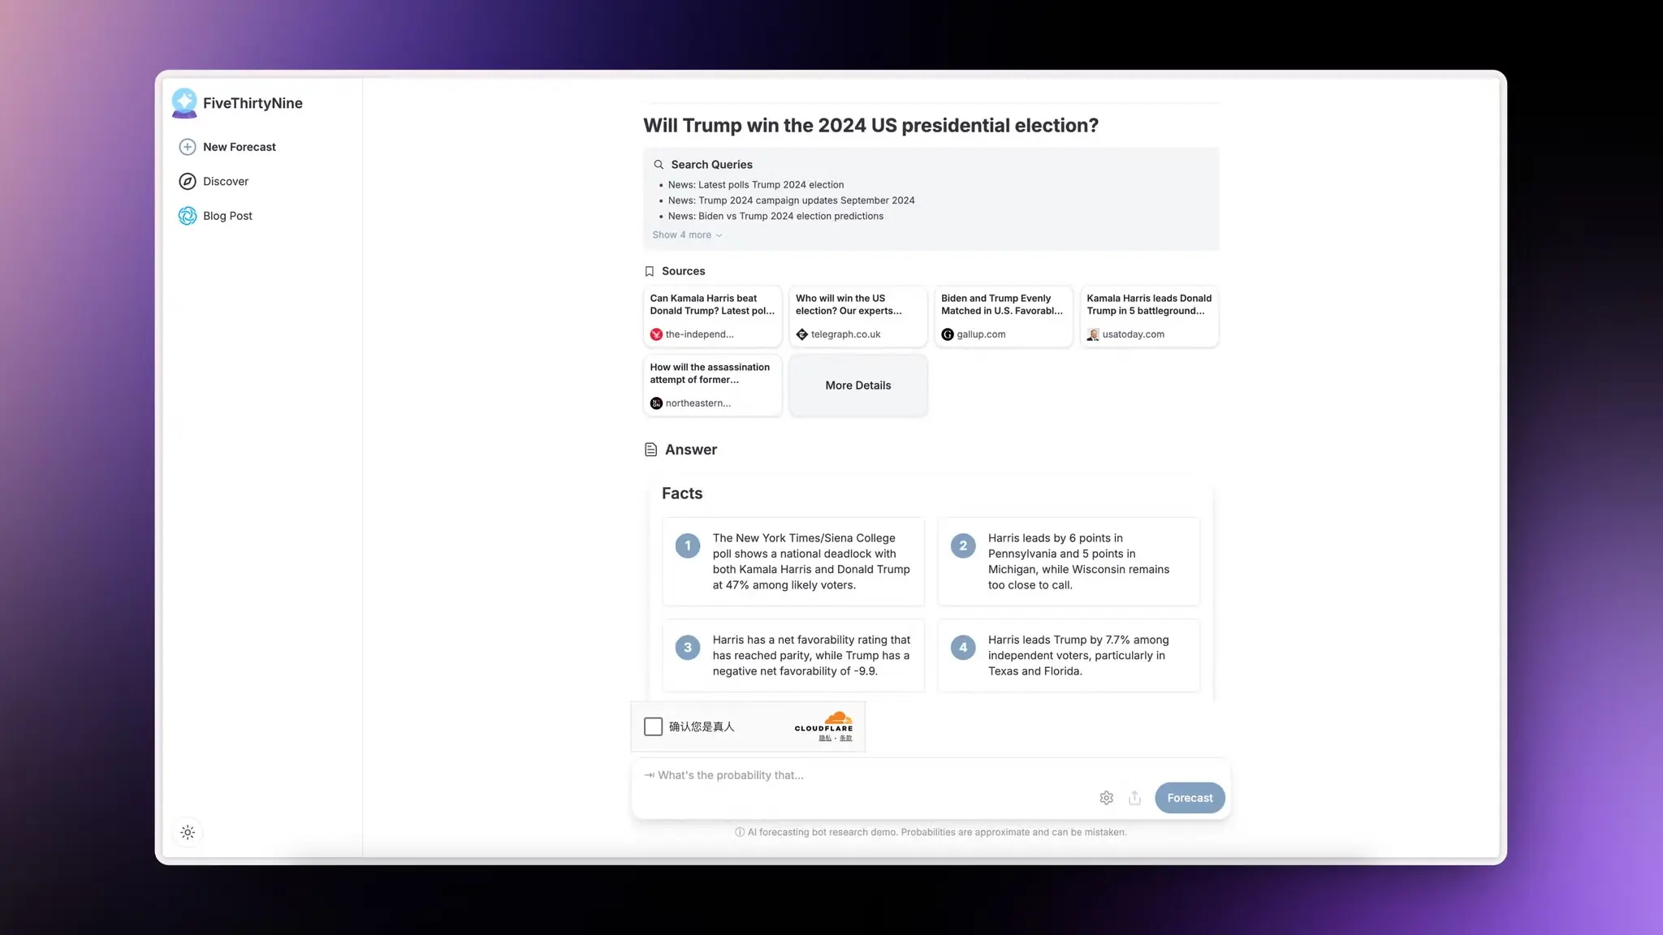Screen dimensions: 1663x935
Task: Click the Sources bookmark icon
Action: pos(648,270)
